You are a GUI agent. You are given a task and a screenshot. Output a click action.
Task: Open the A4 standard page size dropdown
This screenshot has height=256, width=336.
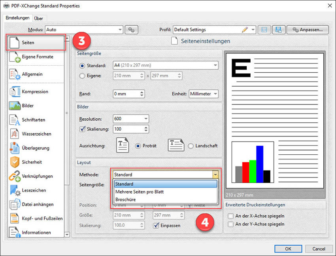point(165,65)
